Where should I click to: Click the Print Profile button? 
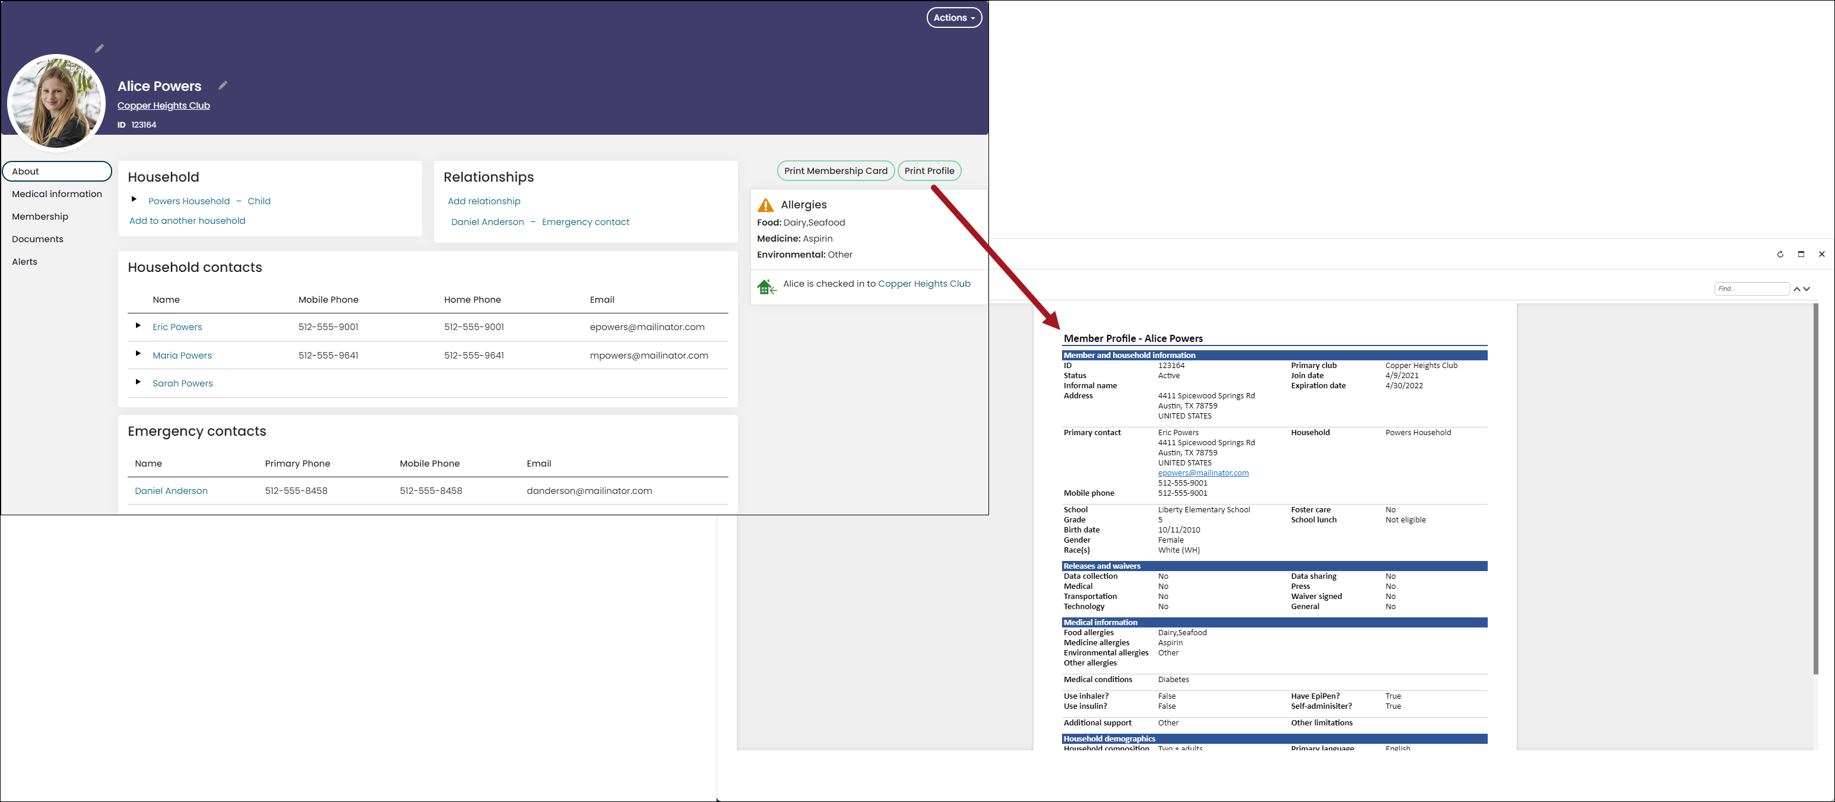929,171
